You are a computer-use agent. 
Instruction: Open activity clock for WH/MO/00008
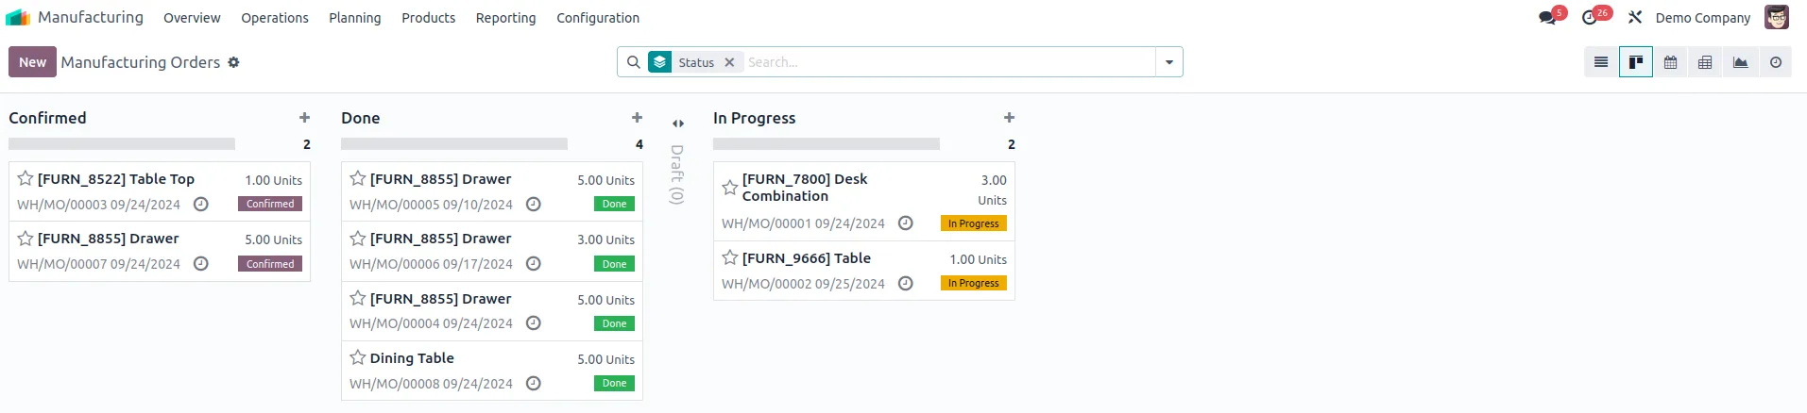(533, 383)
